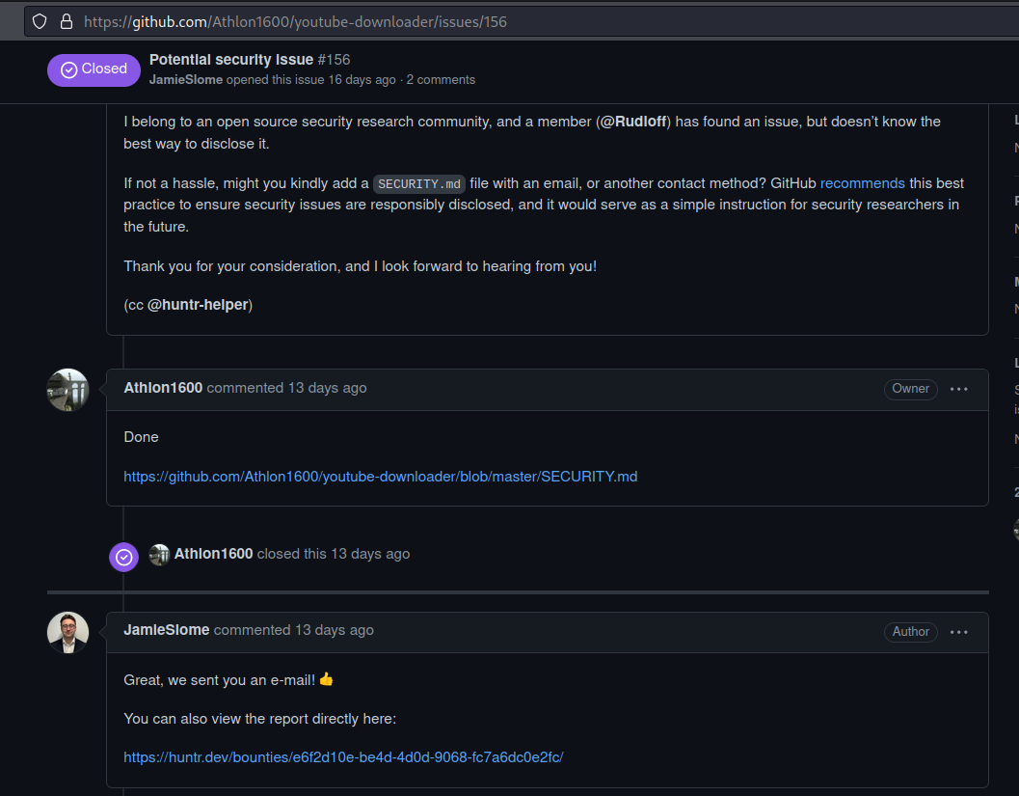Click the purple closed event circle icon
The height and width of the screenshot is (796, 1019).
pos(123,558)
